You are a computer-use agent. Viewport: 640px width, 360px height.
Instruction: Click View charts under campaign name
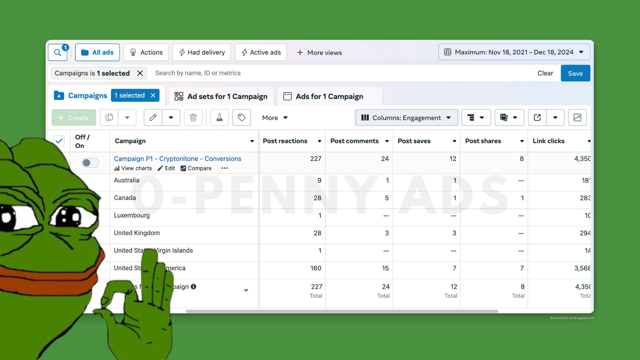point(133,168)
